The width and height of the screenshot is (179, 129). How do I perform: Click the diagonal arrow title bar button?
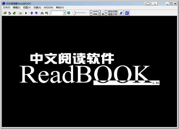(155, 4)
